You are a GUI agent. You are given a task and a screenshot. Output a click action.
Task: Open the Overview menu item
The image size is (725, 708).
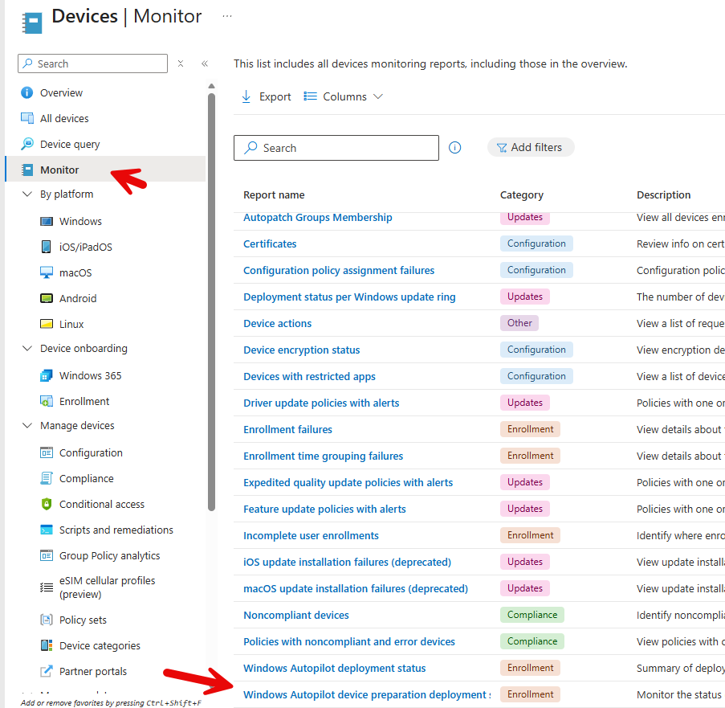[61, 92]
